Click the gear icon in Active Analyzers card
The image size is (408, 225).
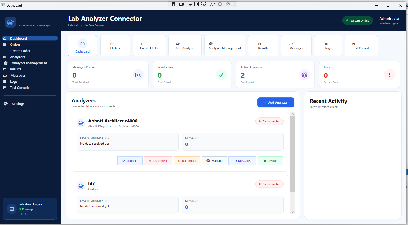(304, 75)
